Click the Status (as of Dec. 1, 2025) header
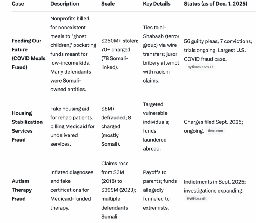The height and width of the screenshot is (223, 256). point(216,4)
